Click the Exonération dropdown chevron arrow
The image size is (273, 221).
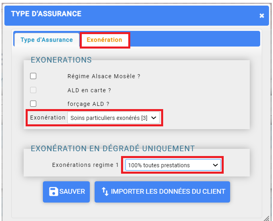(x=154, y=118)
